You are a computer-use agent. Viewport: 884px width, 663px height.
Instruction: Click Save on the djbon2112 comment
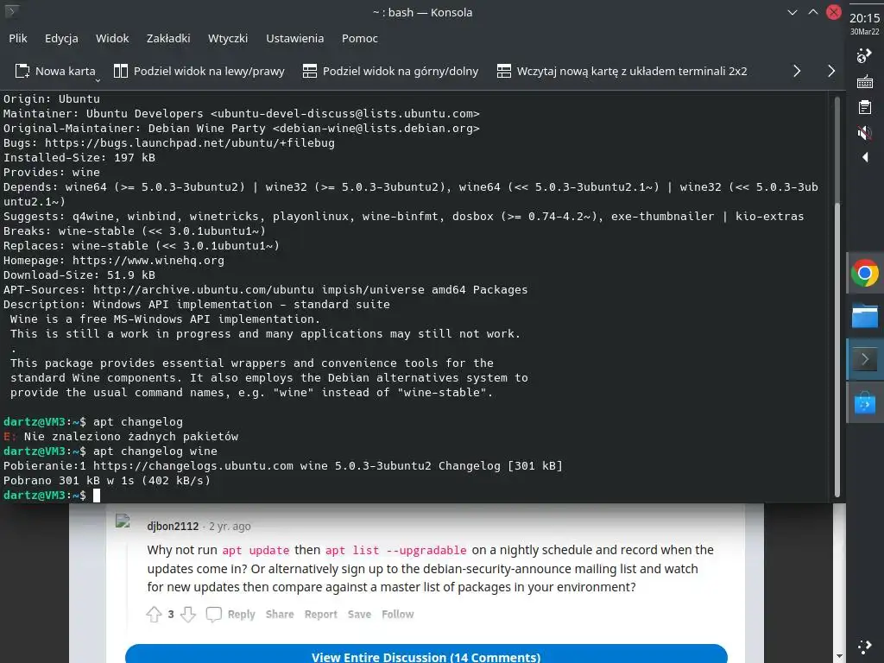359,615
